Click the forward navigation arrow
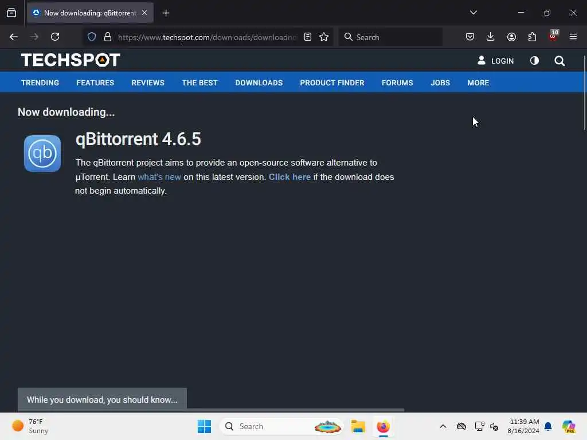The height and width of the screenshot is (440, 587). (34, 37)
